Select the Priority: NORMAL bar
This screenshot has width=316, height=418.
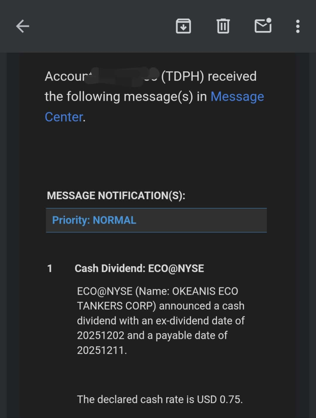click(156, 220)
